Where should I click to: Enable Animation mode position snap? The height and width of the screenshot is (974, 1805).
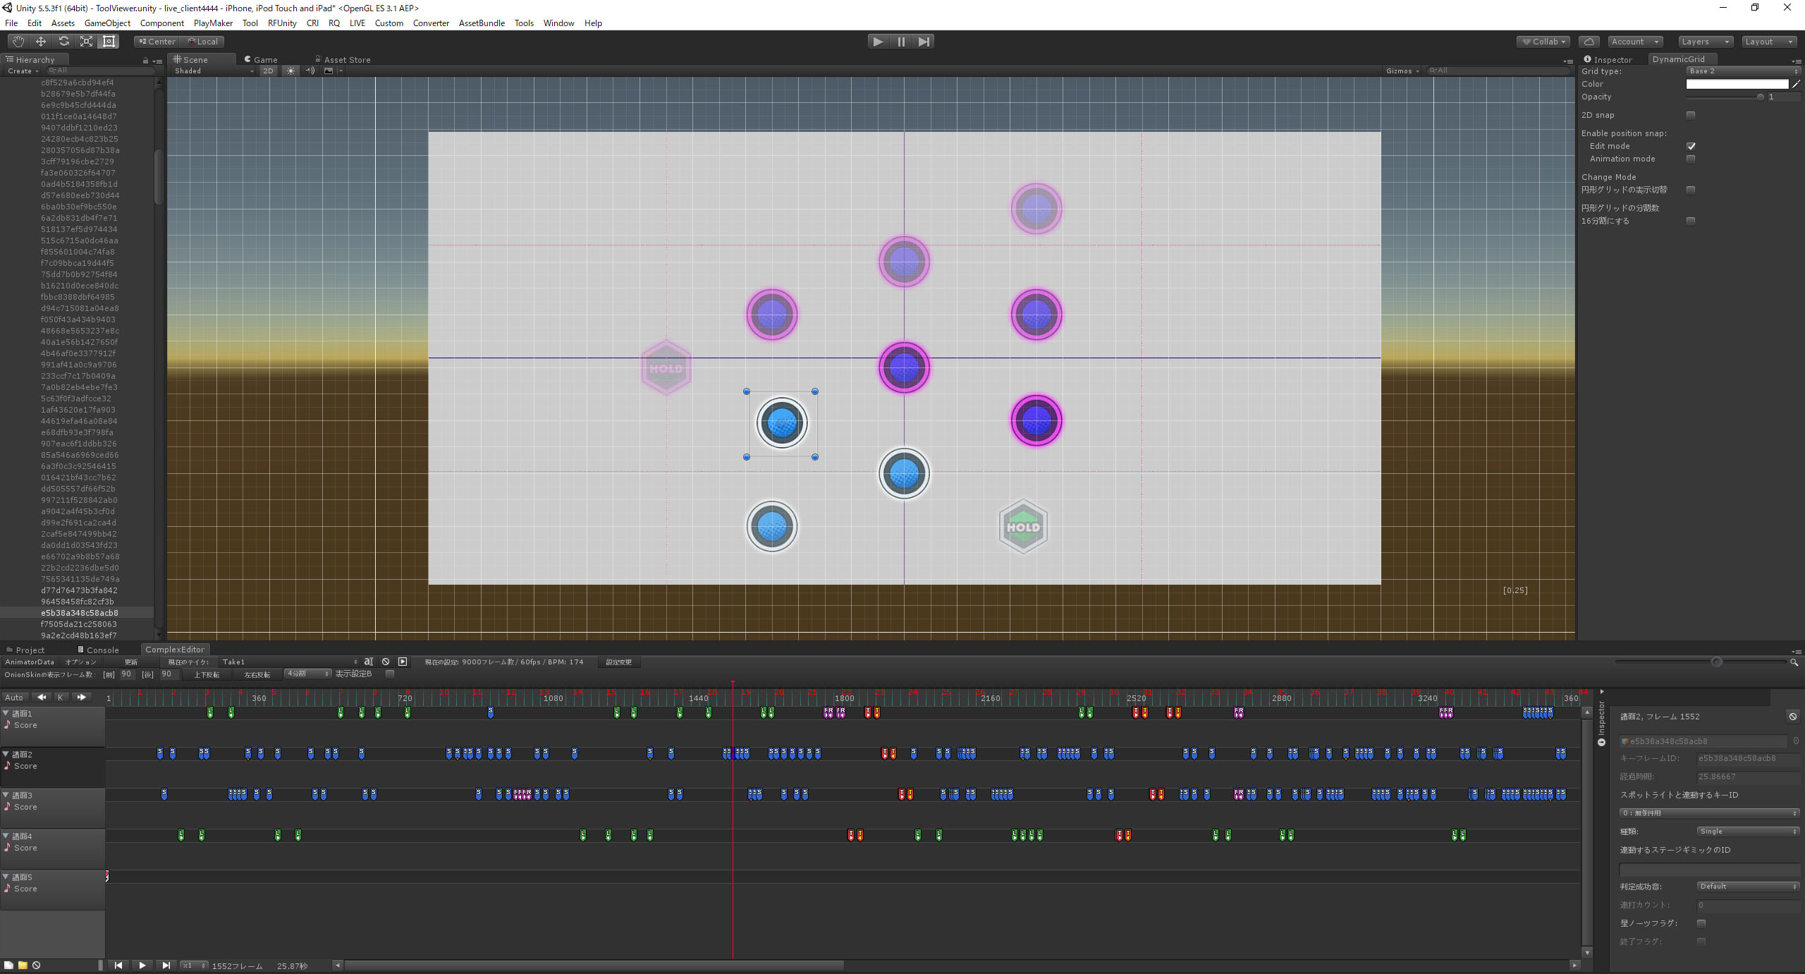(1691, 159)
